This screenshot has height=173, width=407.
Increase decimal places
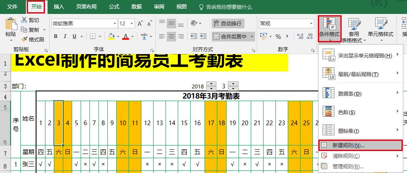(300, 36)
